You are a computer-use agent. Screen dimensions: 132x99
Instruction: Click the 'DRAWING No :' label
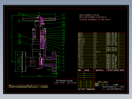[113, 87]
